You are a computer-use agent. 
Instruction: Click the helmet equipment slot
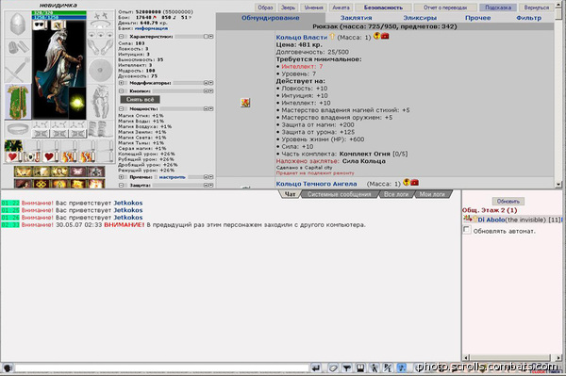click(18, 24)
